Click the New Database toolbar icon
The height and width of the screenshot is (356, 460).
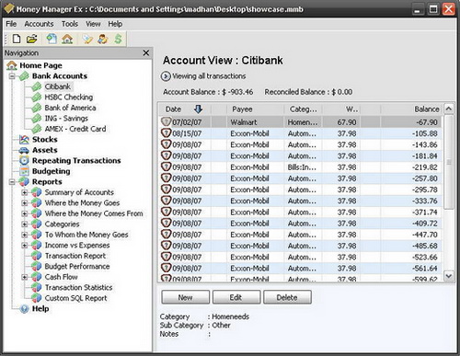coord(17,39)
